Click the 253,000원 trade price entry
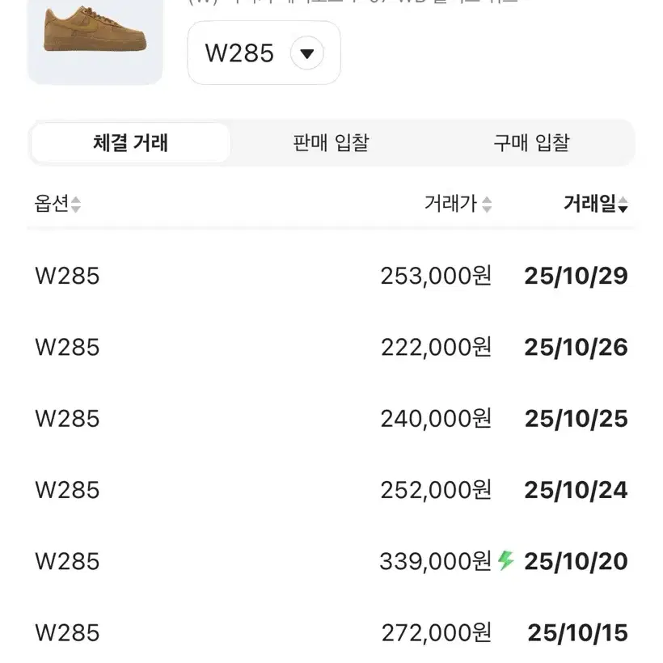This screenshot has width=663, height=663. pos(437,276)
